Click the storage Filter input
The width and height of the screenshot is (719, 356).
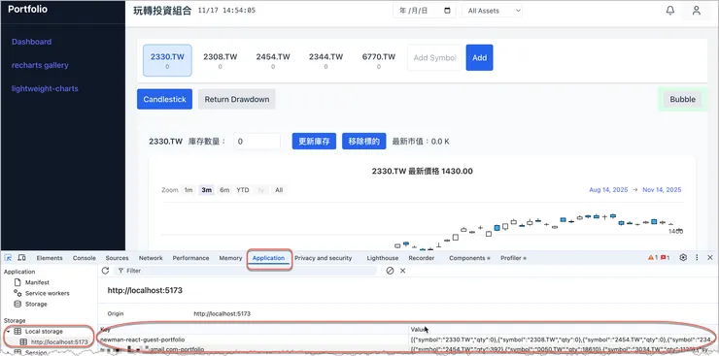coord(245,271)
